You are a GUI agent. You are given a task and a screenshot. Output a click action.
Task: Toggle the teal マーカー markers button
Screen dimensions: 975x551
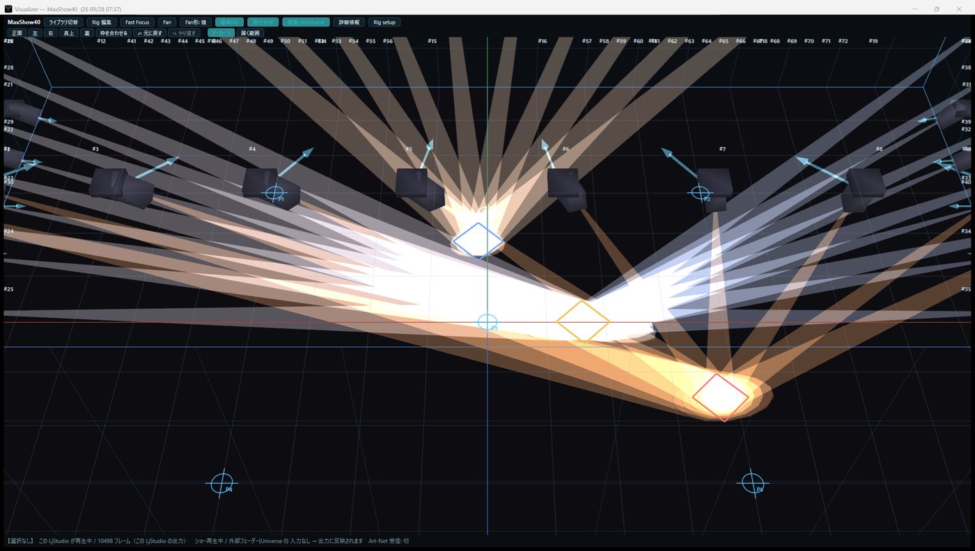(221, 33)
